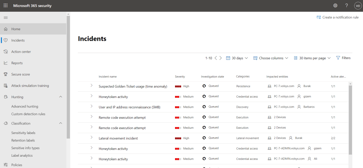Image resolution: width=363 pixels, height=168 pixels.
Task: Click Create a notification rule
Action: (x=337, y=17)
